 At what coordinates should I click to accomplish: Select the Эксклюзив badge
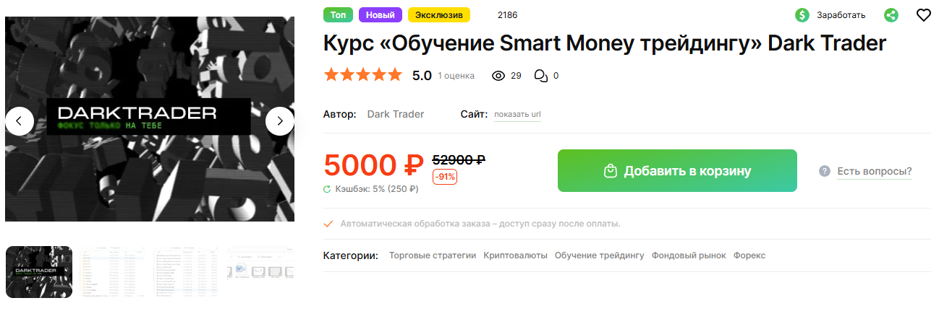pos(439,14)
